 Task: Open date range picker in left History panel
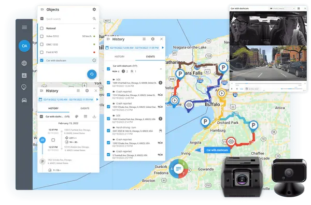tap(66, 99)
